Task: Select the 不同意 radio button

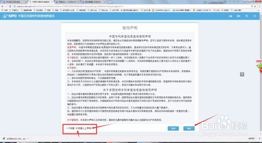Action: tap(67, 128)
